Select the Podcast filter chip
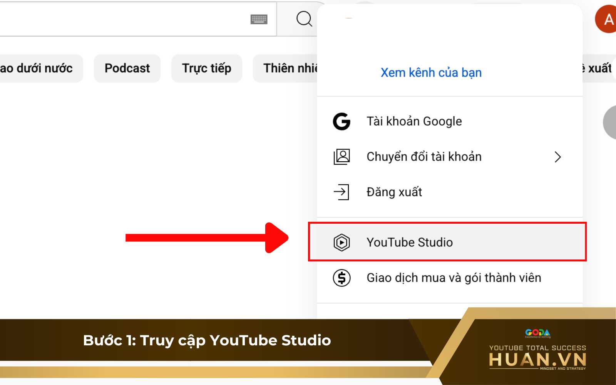Image resolution: width=616 pixels, height=385 pixels. click(x=127, y=68)
